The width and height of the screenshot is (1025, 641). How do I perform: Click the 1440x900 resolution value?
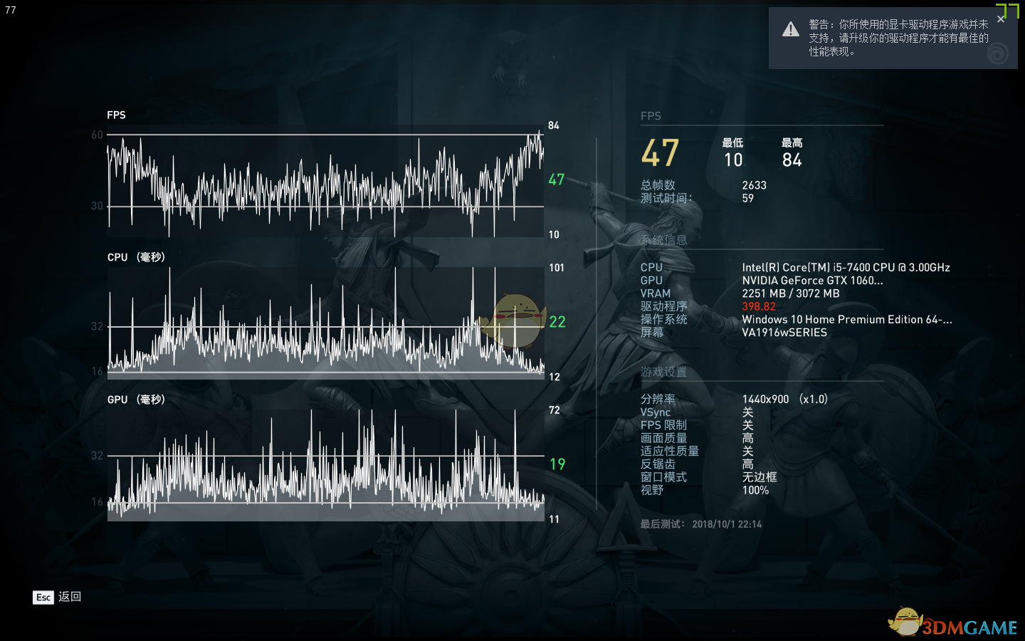point(765,400)
